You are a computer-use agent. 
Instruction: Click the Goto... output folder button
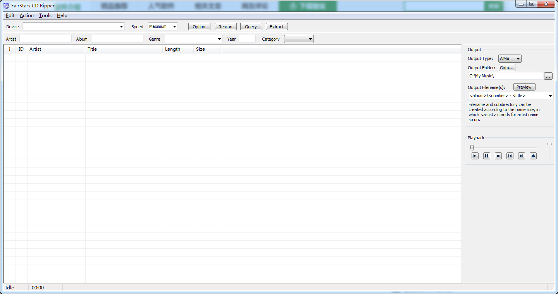507,68
